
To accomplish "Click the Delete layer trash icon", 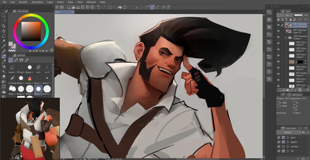I will (307, 90).
